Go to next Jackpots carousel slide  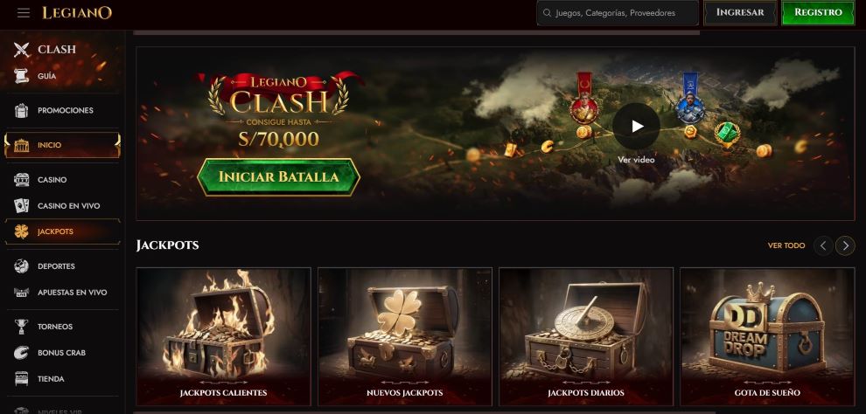845,245
